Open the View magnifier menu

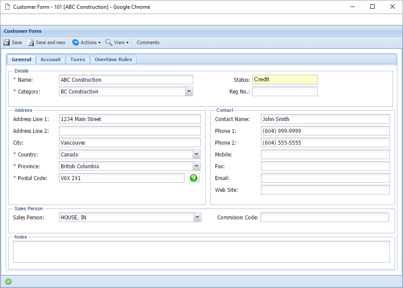(x=109, y=42)
